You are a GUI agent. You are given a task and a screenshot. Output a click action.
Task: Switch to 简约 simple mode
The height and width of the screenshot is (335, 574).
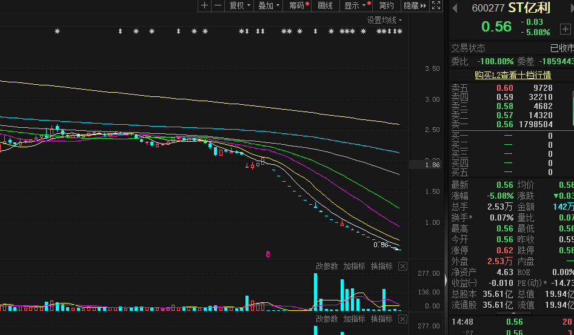[x=386, y=5]
